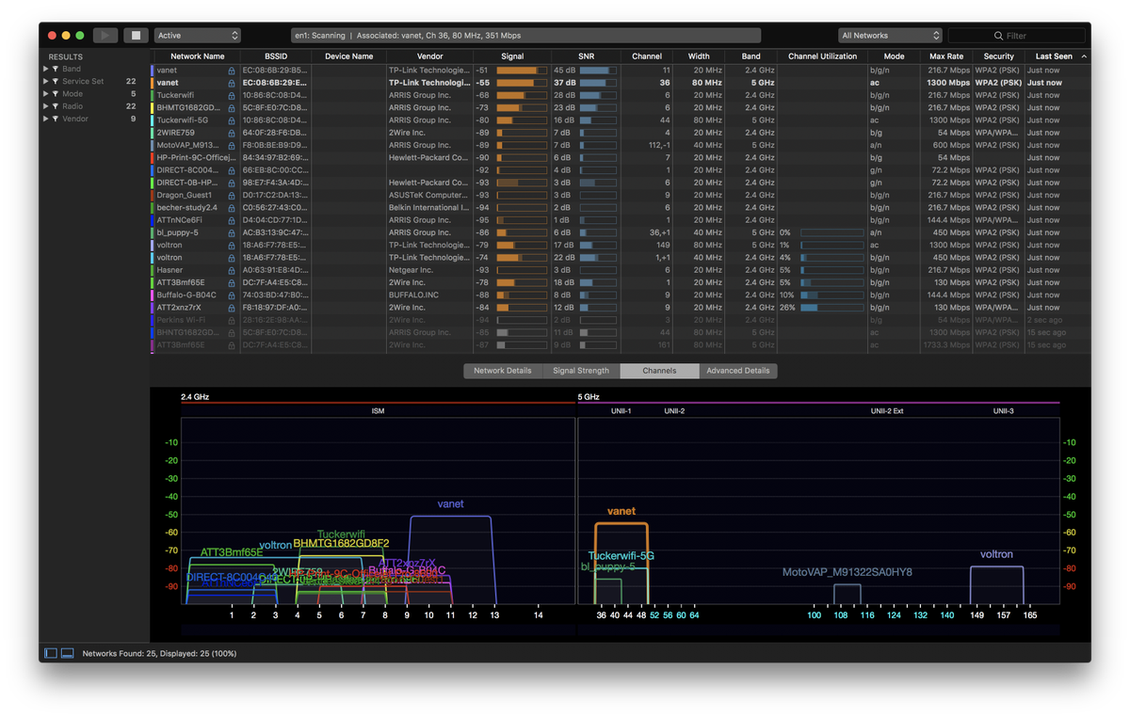Viewport: 1130px width, 718px height.
Task: Click the ASUSTeK Computer vendor cell
Action: click(428, 195)
